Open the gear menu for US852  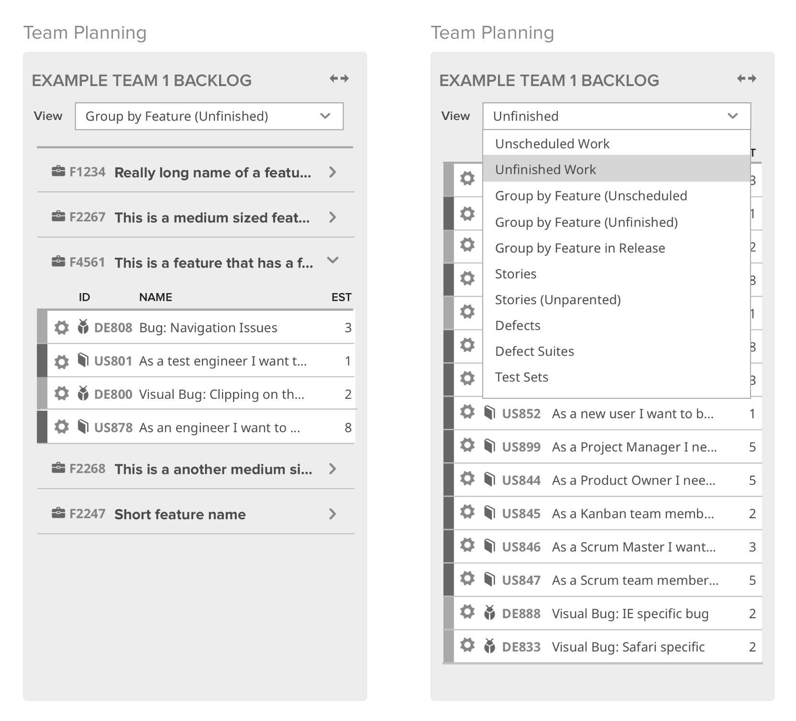coord(467,412)
